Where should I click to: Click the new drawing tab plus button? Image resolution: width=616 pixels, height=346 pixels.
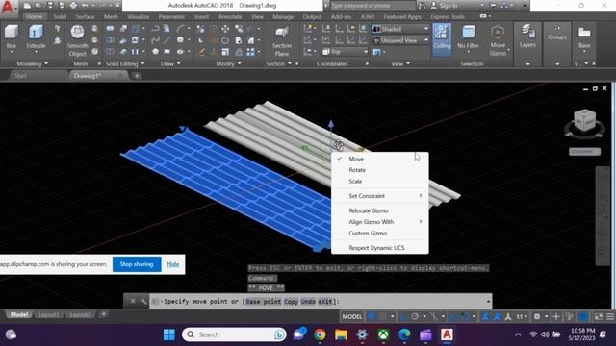(137, 76)
